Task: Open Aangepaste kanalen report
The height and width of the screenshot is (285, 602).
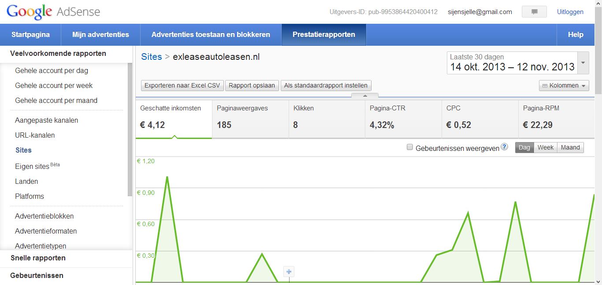Action: pos(46,120)
